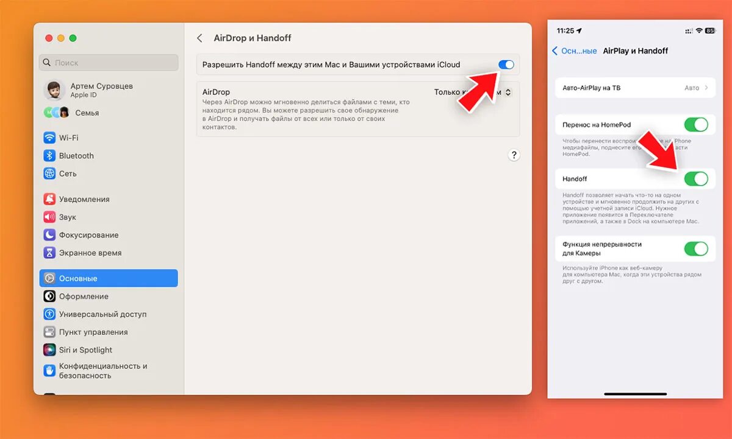Click the Поиск search field
Screen dimensions: 732x439
pyautogui.click(x=109, y=63)
